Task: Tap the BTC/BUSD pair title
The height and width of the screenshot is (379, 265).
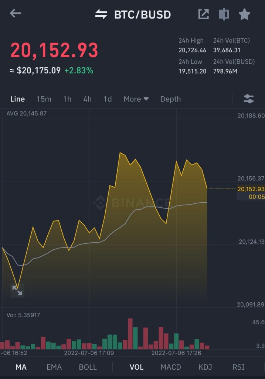Action: [x=142, y=15]
